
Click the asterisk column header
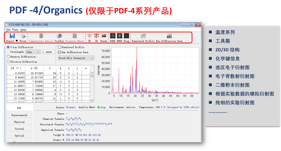[86, 68]
